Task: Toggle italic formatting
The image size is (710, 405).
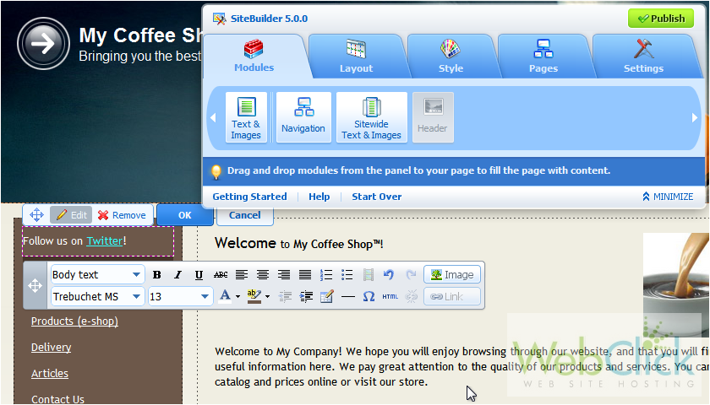Action: (178, 275)
